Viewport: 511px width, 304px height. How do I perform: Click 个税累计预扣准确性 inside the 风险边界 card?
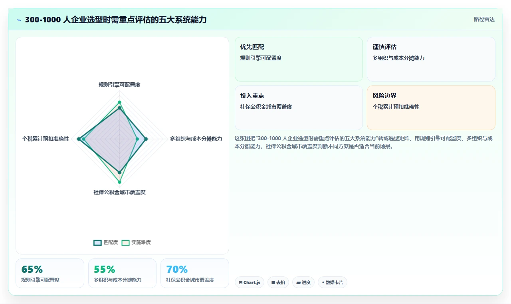tap(396, 107)
